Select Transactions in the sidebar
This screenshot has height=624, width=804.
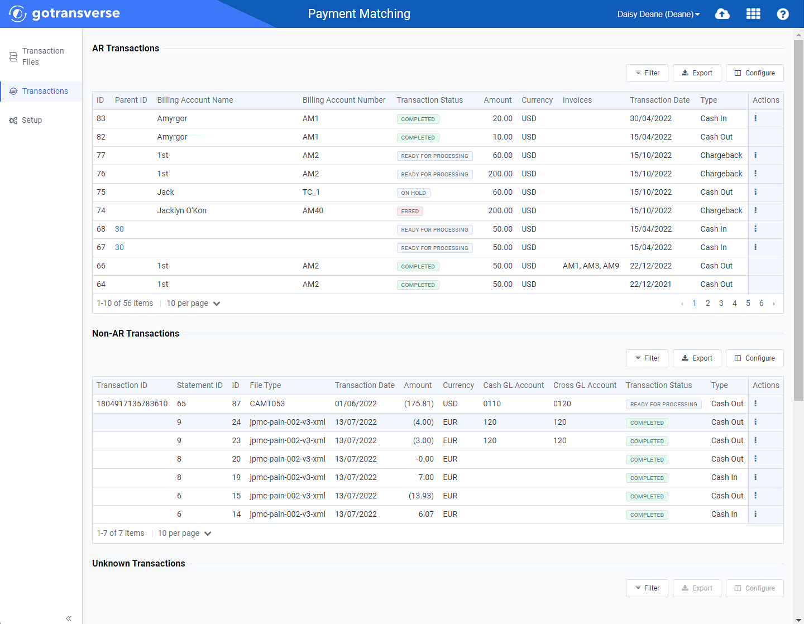pos(41,91)
